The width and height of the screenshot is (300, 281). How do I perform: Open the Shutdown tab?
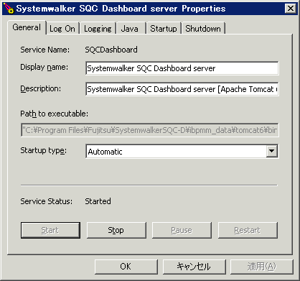pos(203,29)
